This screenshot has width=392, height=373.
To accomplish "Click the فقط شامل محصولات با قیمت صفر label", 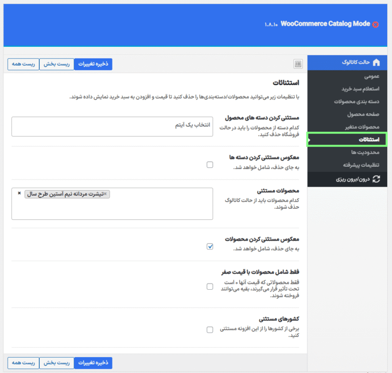I will coord(260,272).
